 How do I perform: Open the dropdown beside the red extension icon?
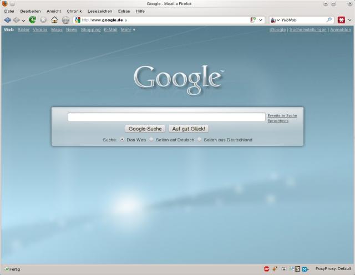coord(350,20)
